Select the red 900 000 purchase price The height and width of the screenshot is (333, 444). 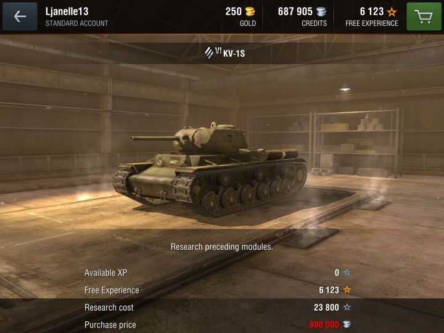[x=324, y=324]
